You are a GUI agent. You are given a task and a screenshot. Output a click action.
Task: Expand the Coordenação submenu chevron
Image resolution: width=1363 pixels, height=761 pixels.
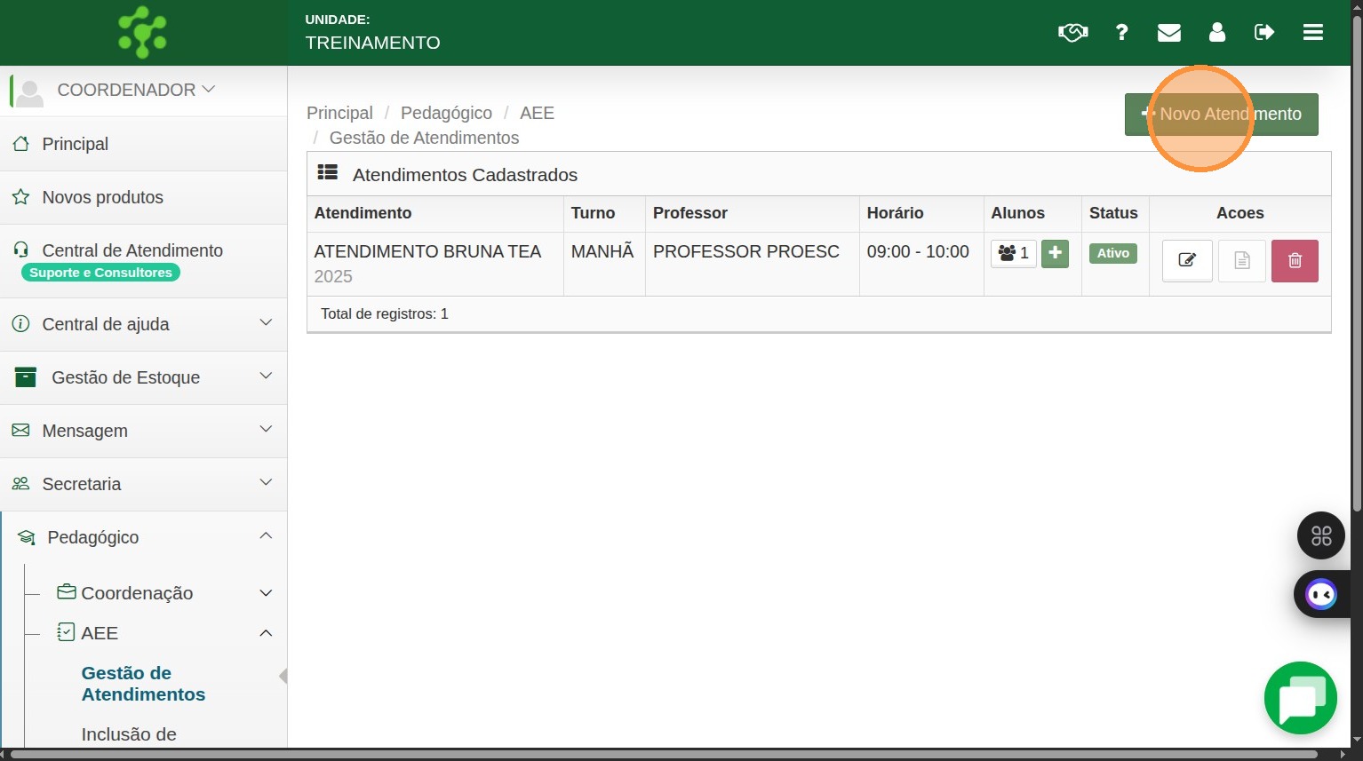[266, 592]
